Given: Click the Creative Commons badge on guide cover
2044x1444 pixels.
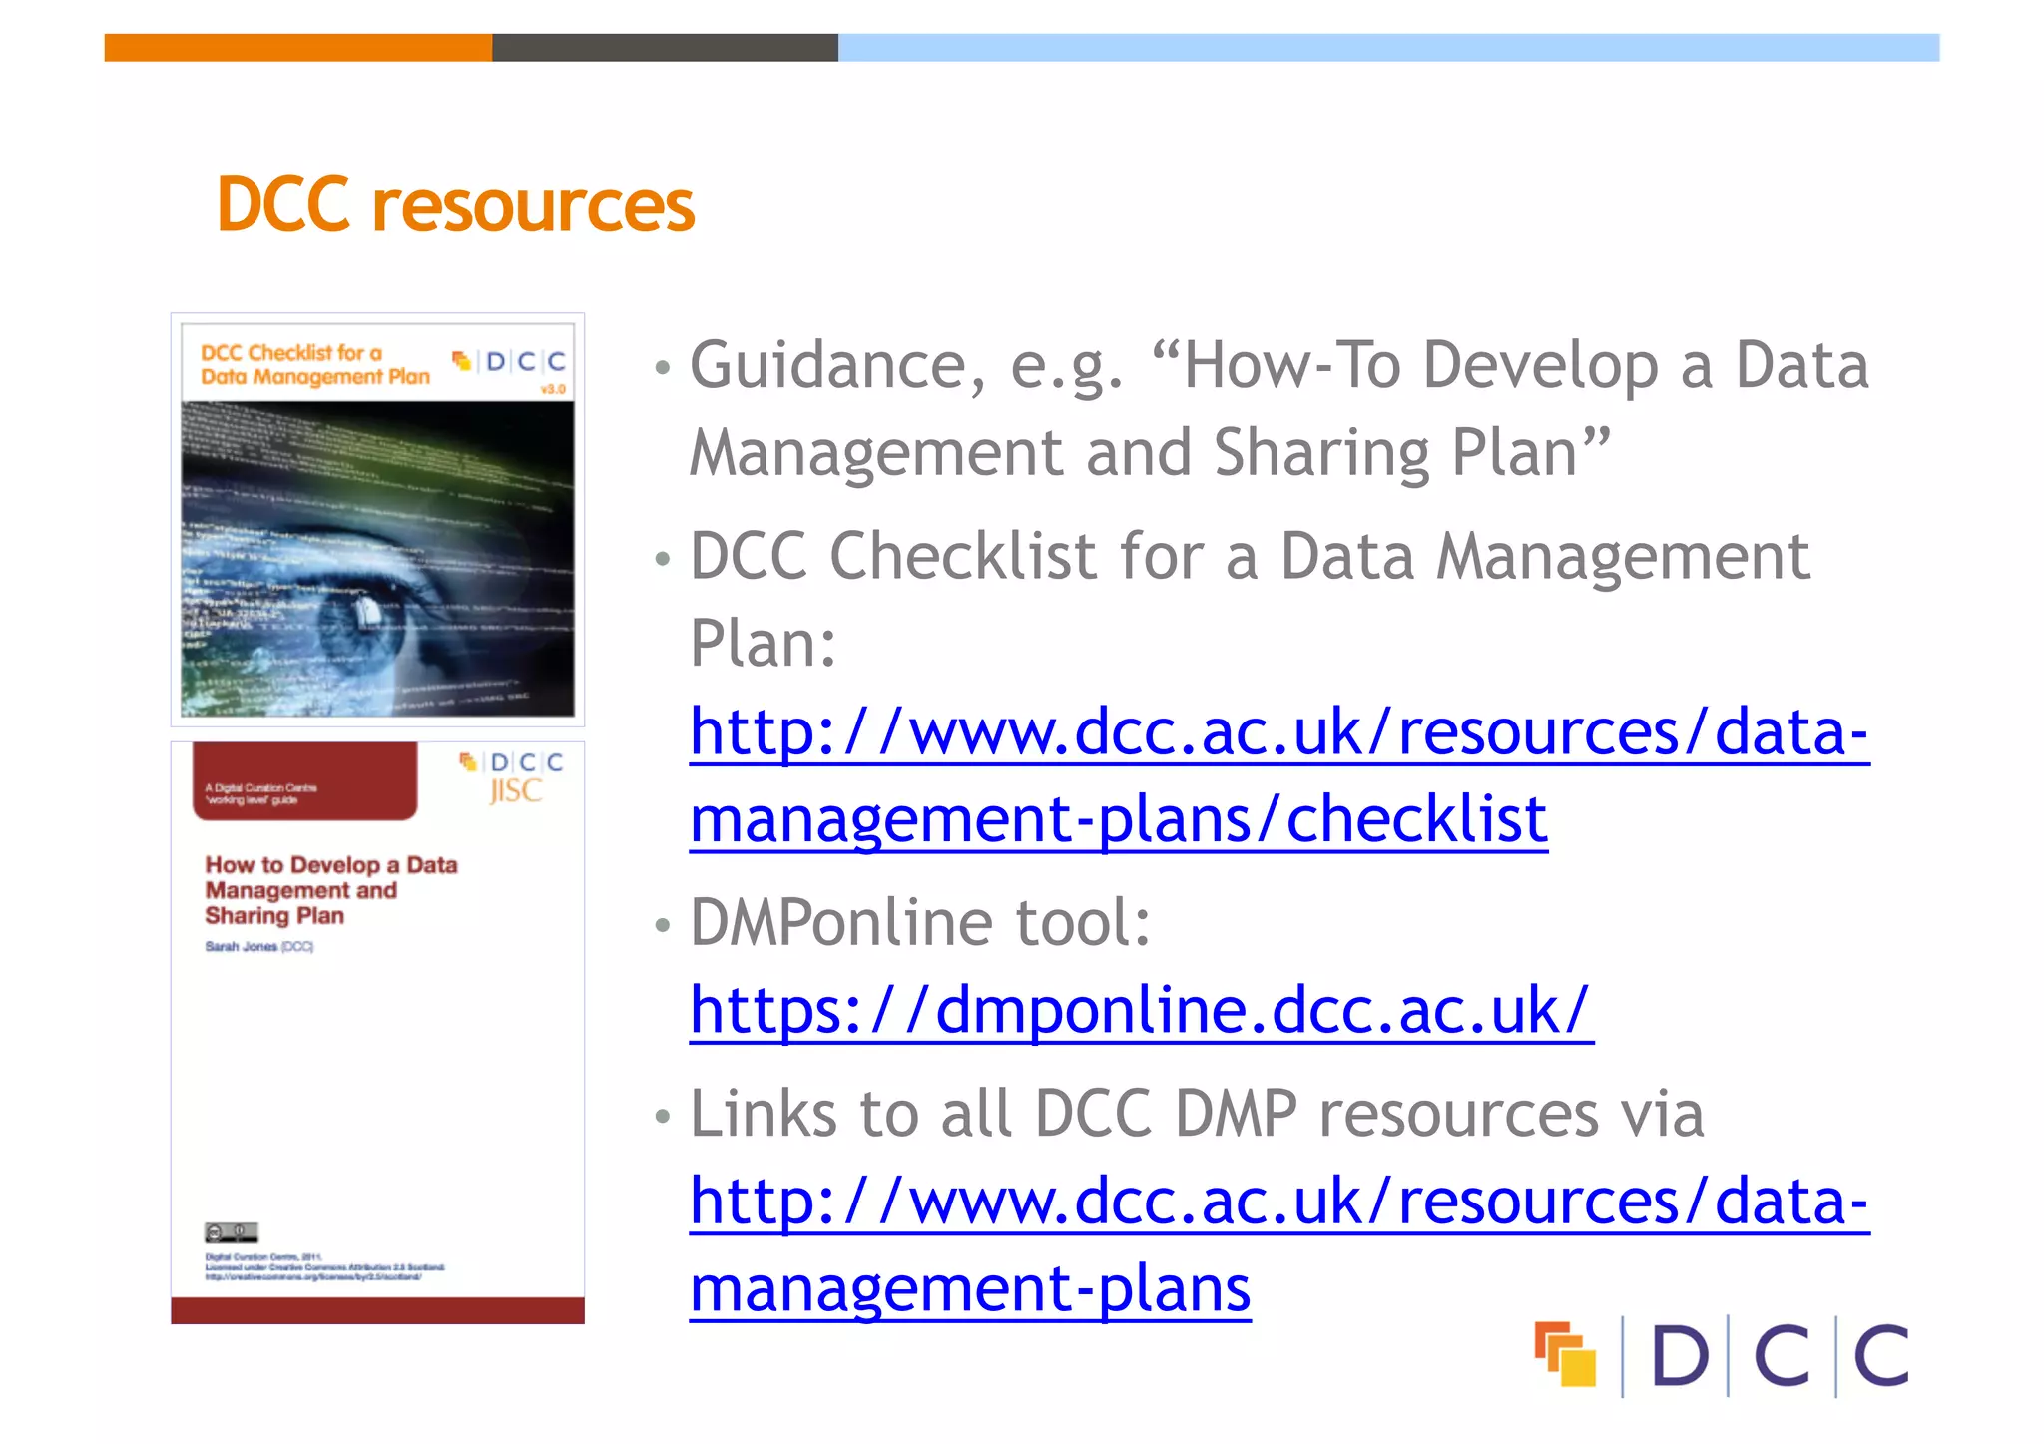Looking at the screenshot, I should pos(232,1232).
